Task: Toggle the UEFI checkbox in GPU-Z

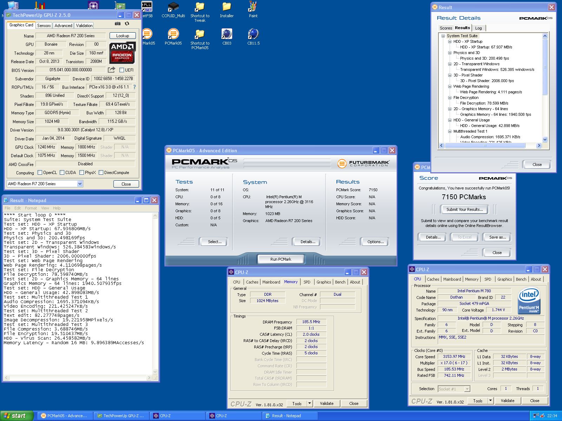Action: tap(122, 70)
